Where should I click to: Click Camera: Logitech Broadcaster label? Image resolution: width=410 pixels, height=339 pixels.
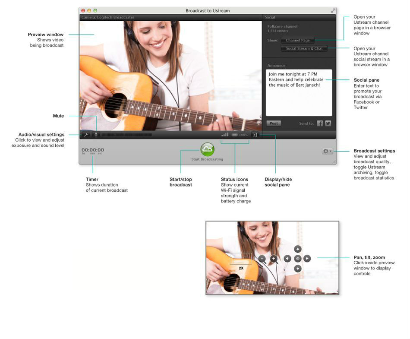point(108,17)
